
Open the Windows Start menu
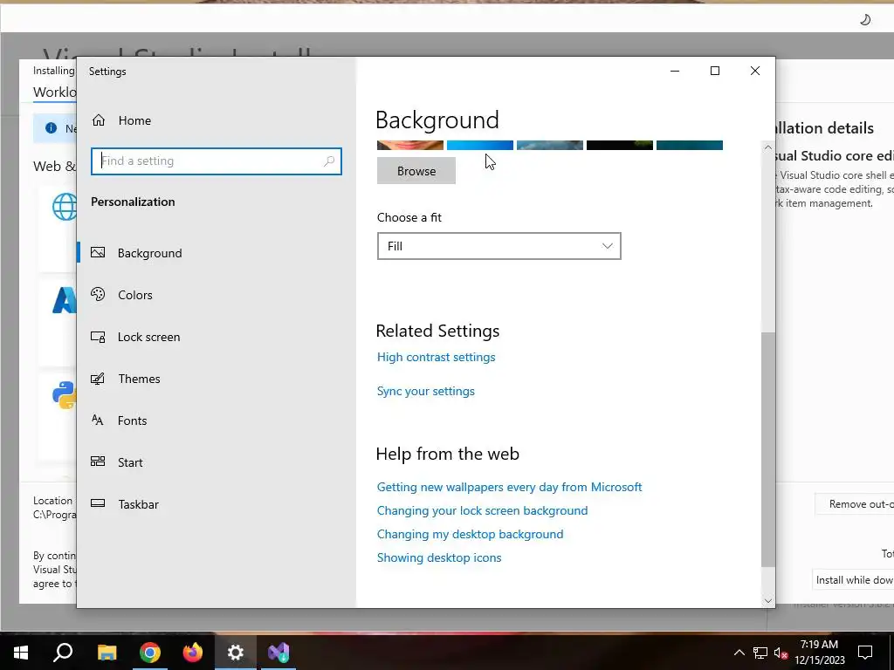click(21, 652)
